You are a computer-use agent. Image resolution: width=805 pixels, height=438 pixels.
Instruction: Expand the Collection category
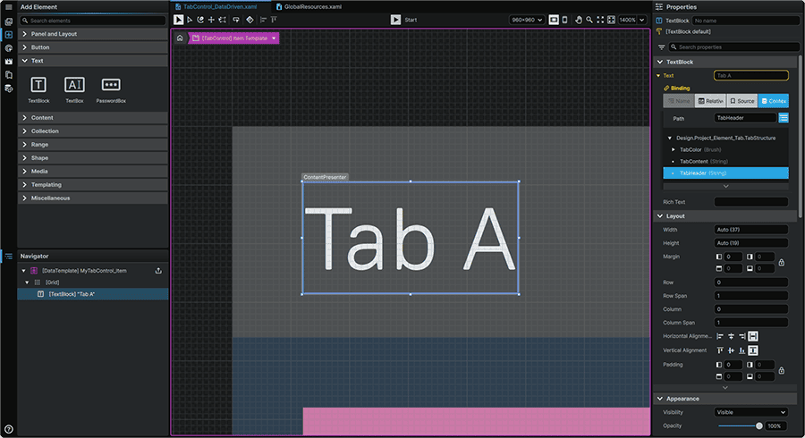tap(93, 131)
